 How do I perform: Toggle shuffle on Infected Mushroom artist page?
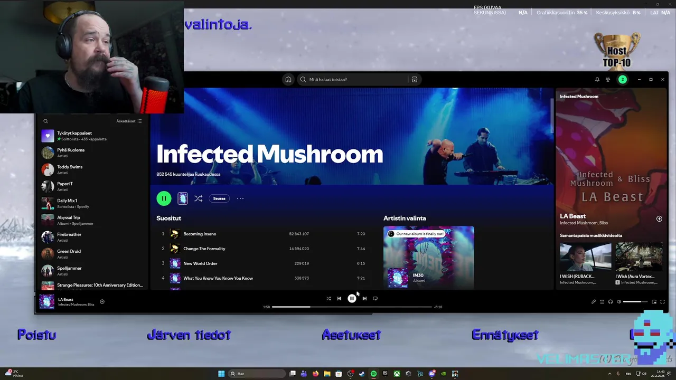[198, 198]
